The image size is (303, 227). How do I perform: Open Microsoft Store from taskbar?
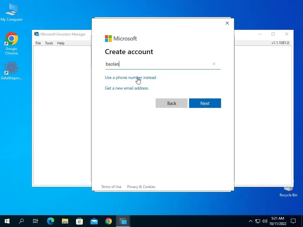pyautogui.click(x=79, y=221)
